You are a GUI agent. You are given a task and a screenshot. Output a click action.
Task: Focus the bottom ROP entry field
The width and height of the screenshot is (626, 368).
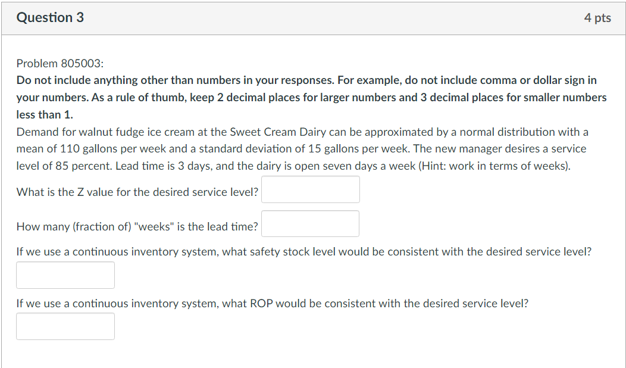click(65, 326)
